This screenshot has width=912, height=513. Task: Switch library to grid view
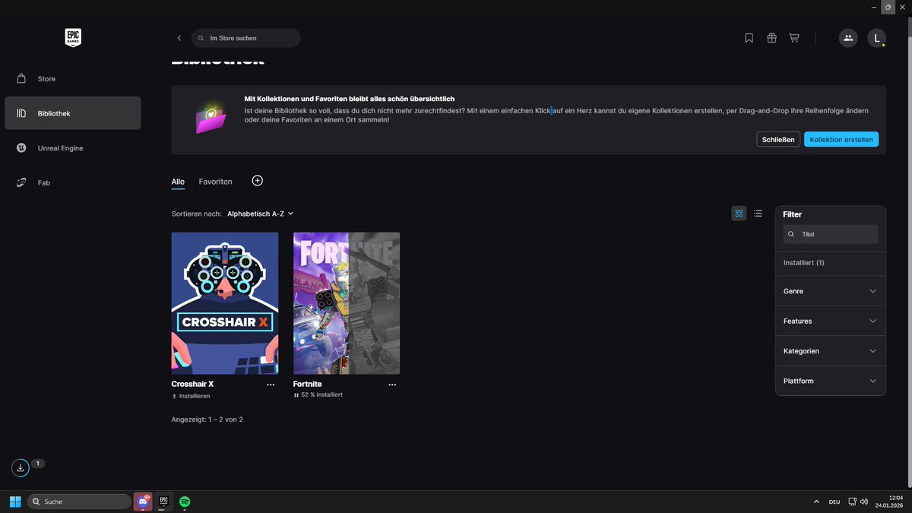tap(739, 214)
